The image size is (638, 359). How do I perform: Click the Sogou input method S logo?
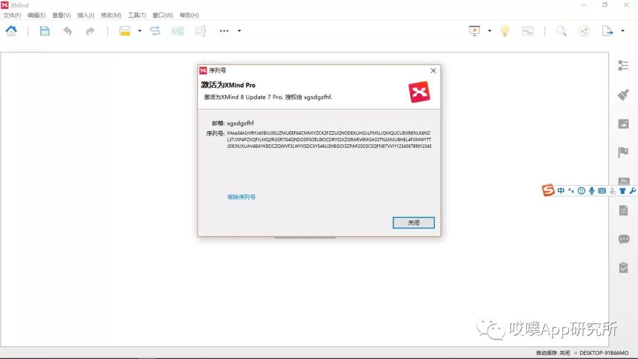pyautogui.click(x=548, y=190)
